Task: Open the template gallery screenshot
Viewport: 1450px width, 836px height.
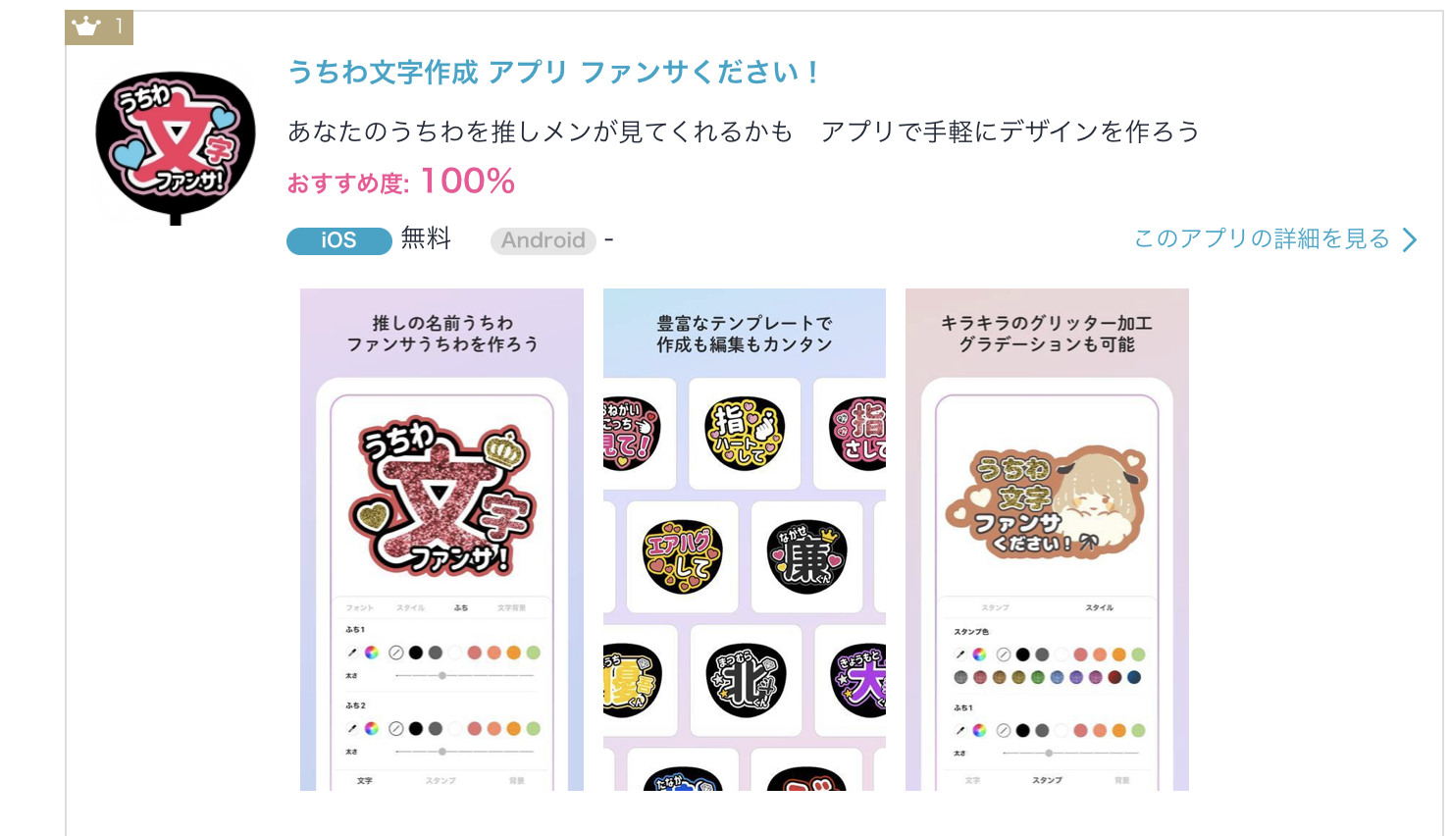Action: (745, 540)
